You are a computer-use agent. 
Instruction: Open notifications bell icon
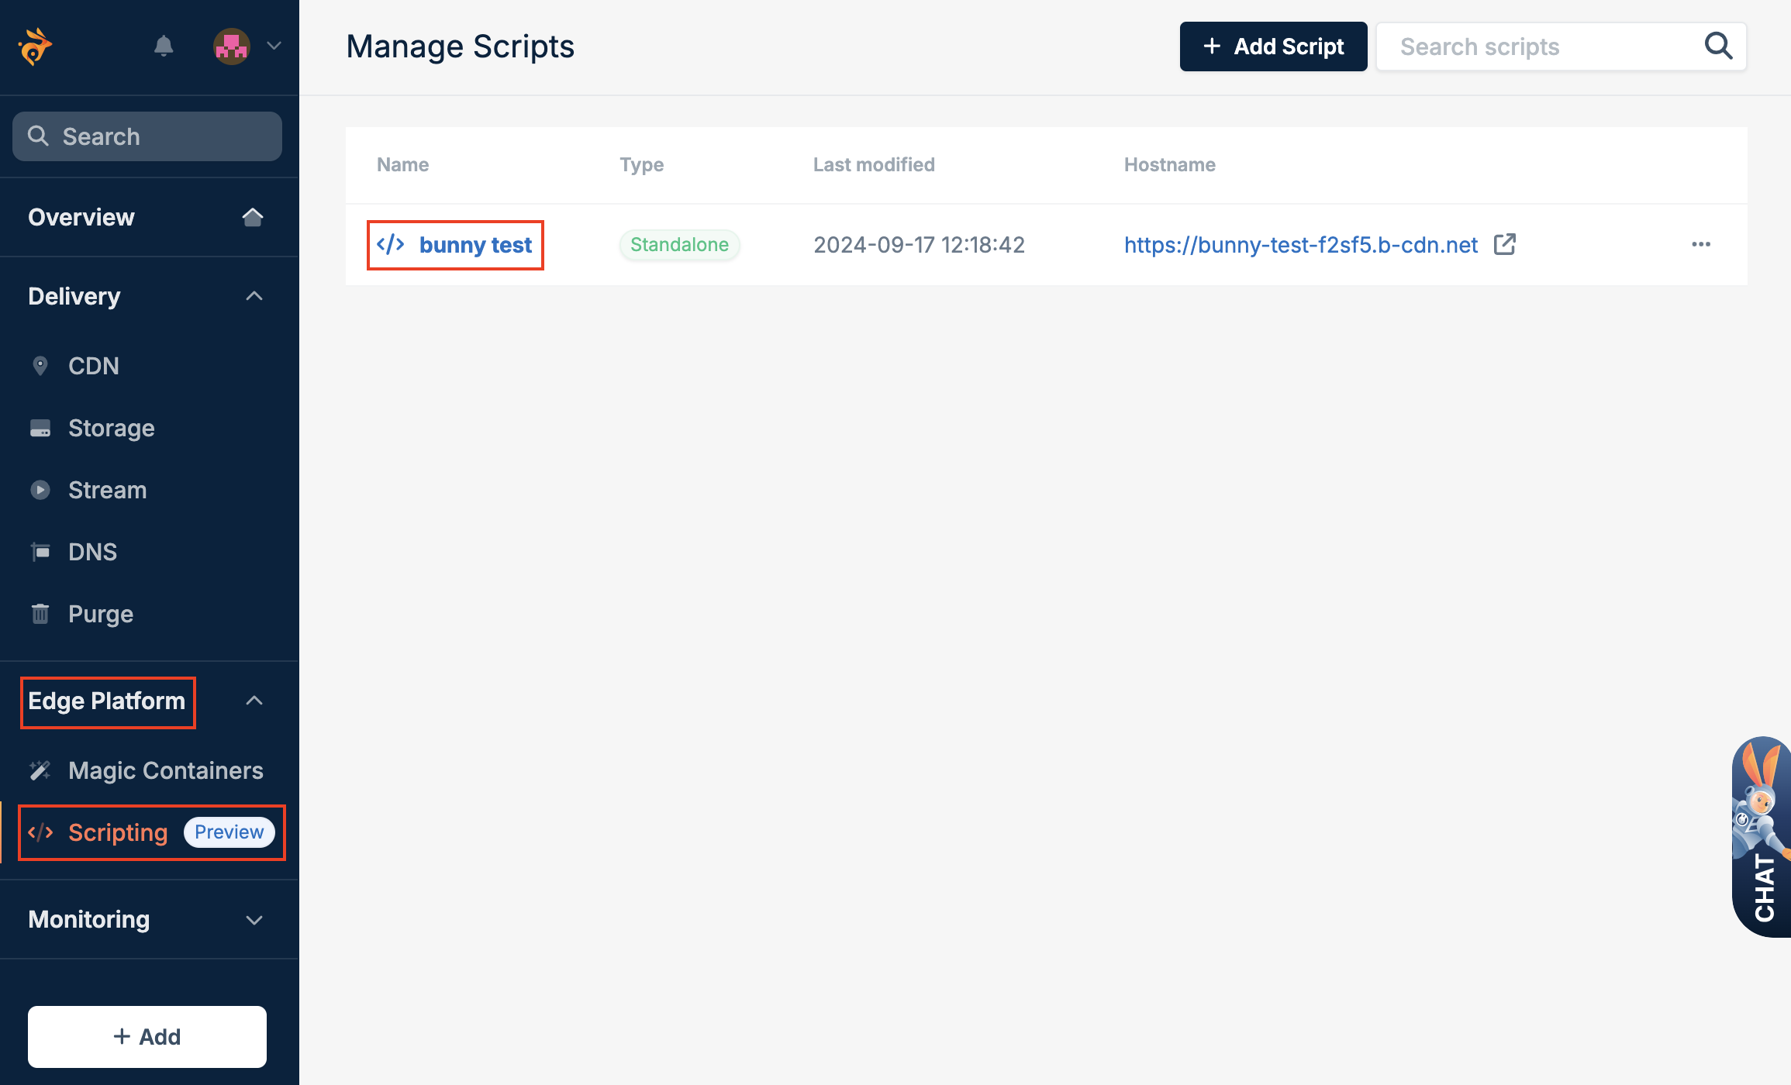pos(163,46)
